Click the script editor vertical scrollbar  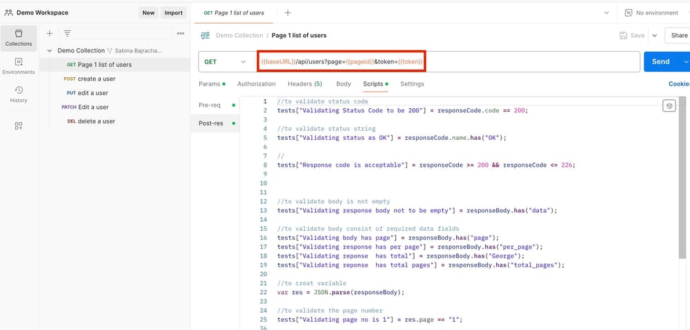point(682,178)
